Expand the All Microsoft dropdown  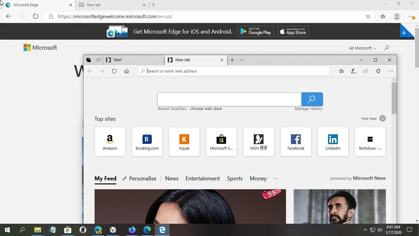click(362, 48)
